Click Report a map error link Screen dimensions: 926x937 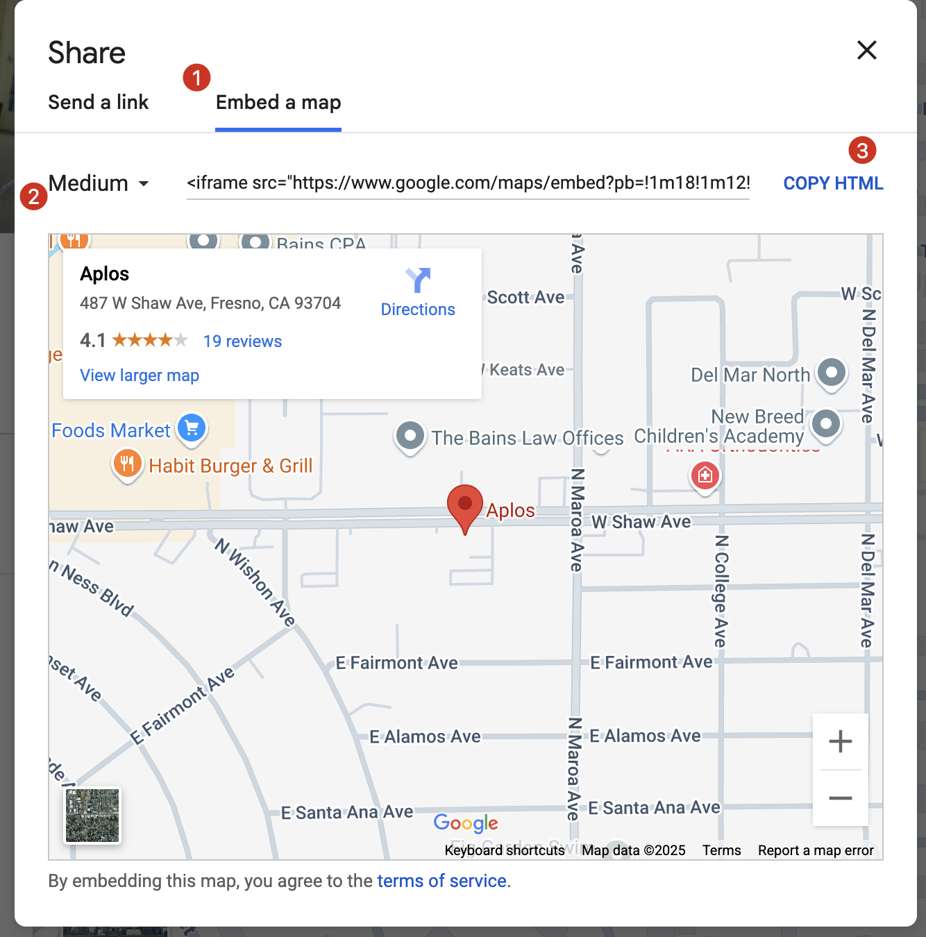coord(816,850)
